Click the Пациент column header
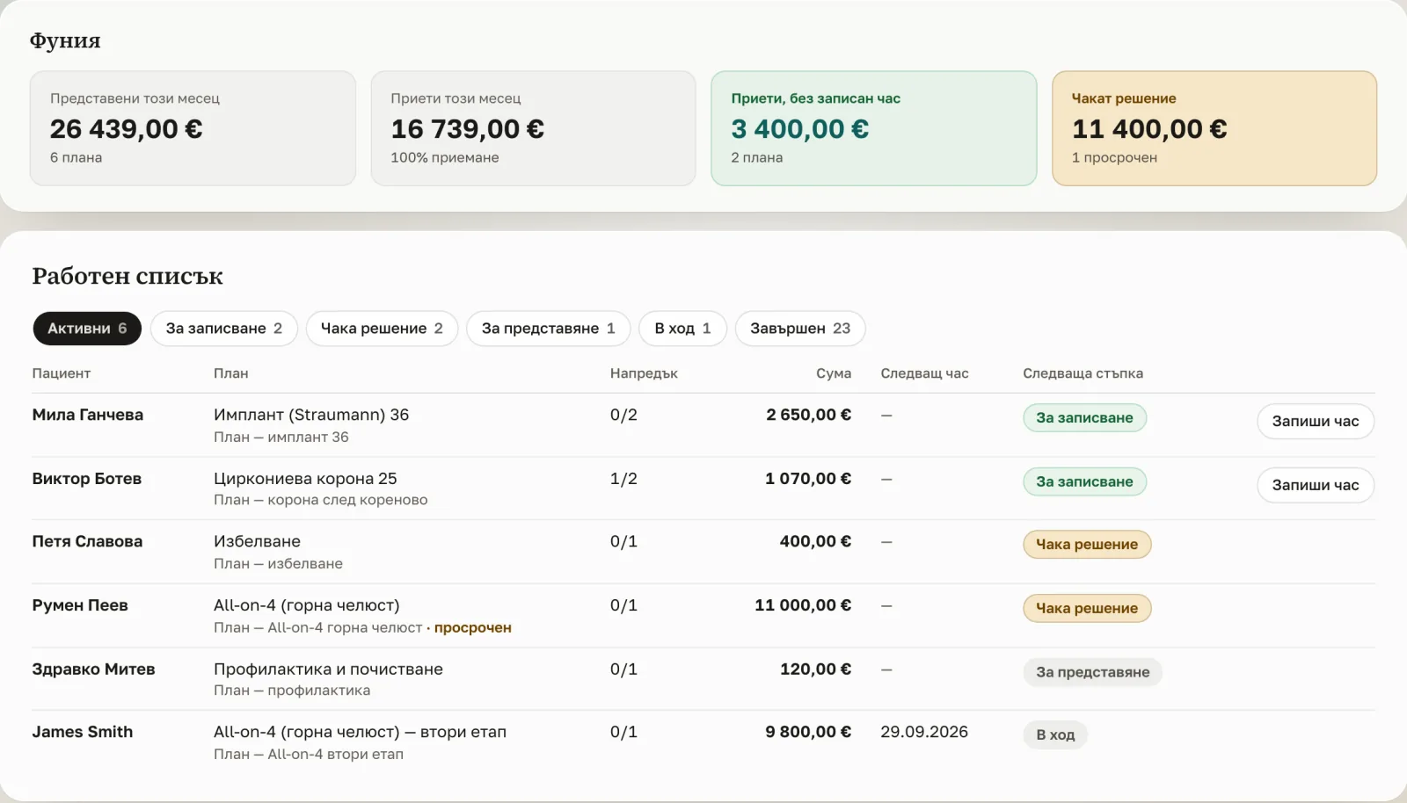 [x=62, y=373]
